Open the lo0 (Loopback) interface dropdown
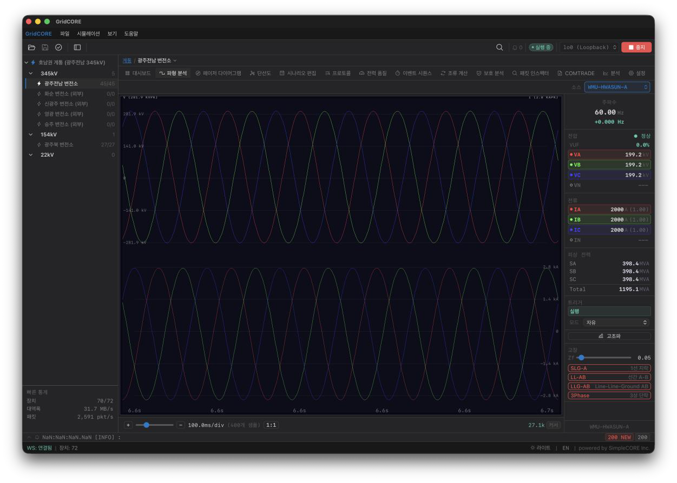 click(589, 48)
